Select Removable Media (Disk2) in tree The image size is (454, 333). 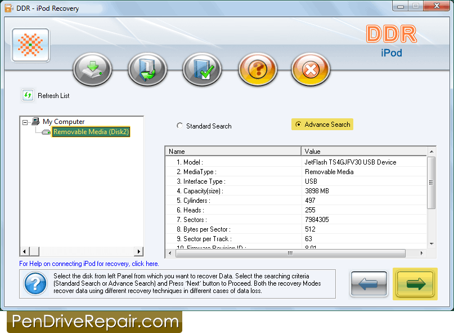tap(91, 132)
